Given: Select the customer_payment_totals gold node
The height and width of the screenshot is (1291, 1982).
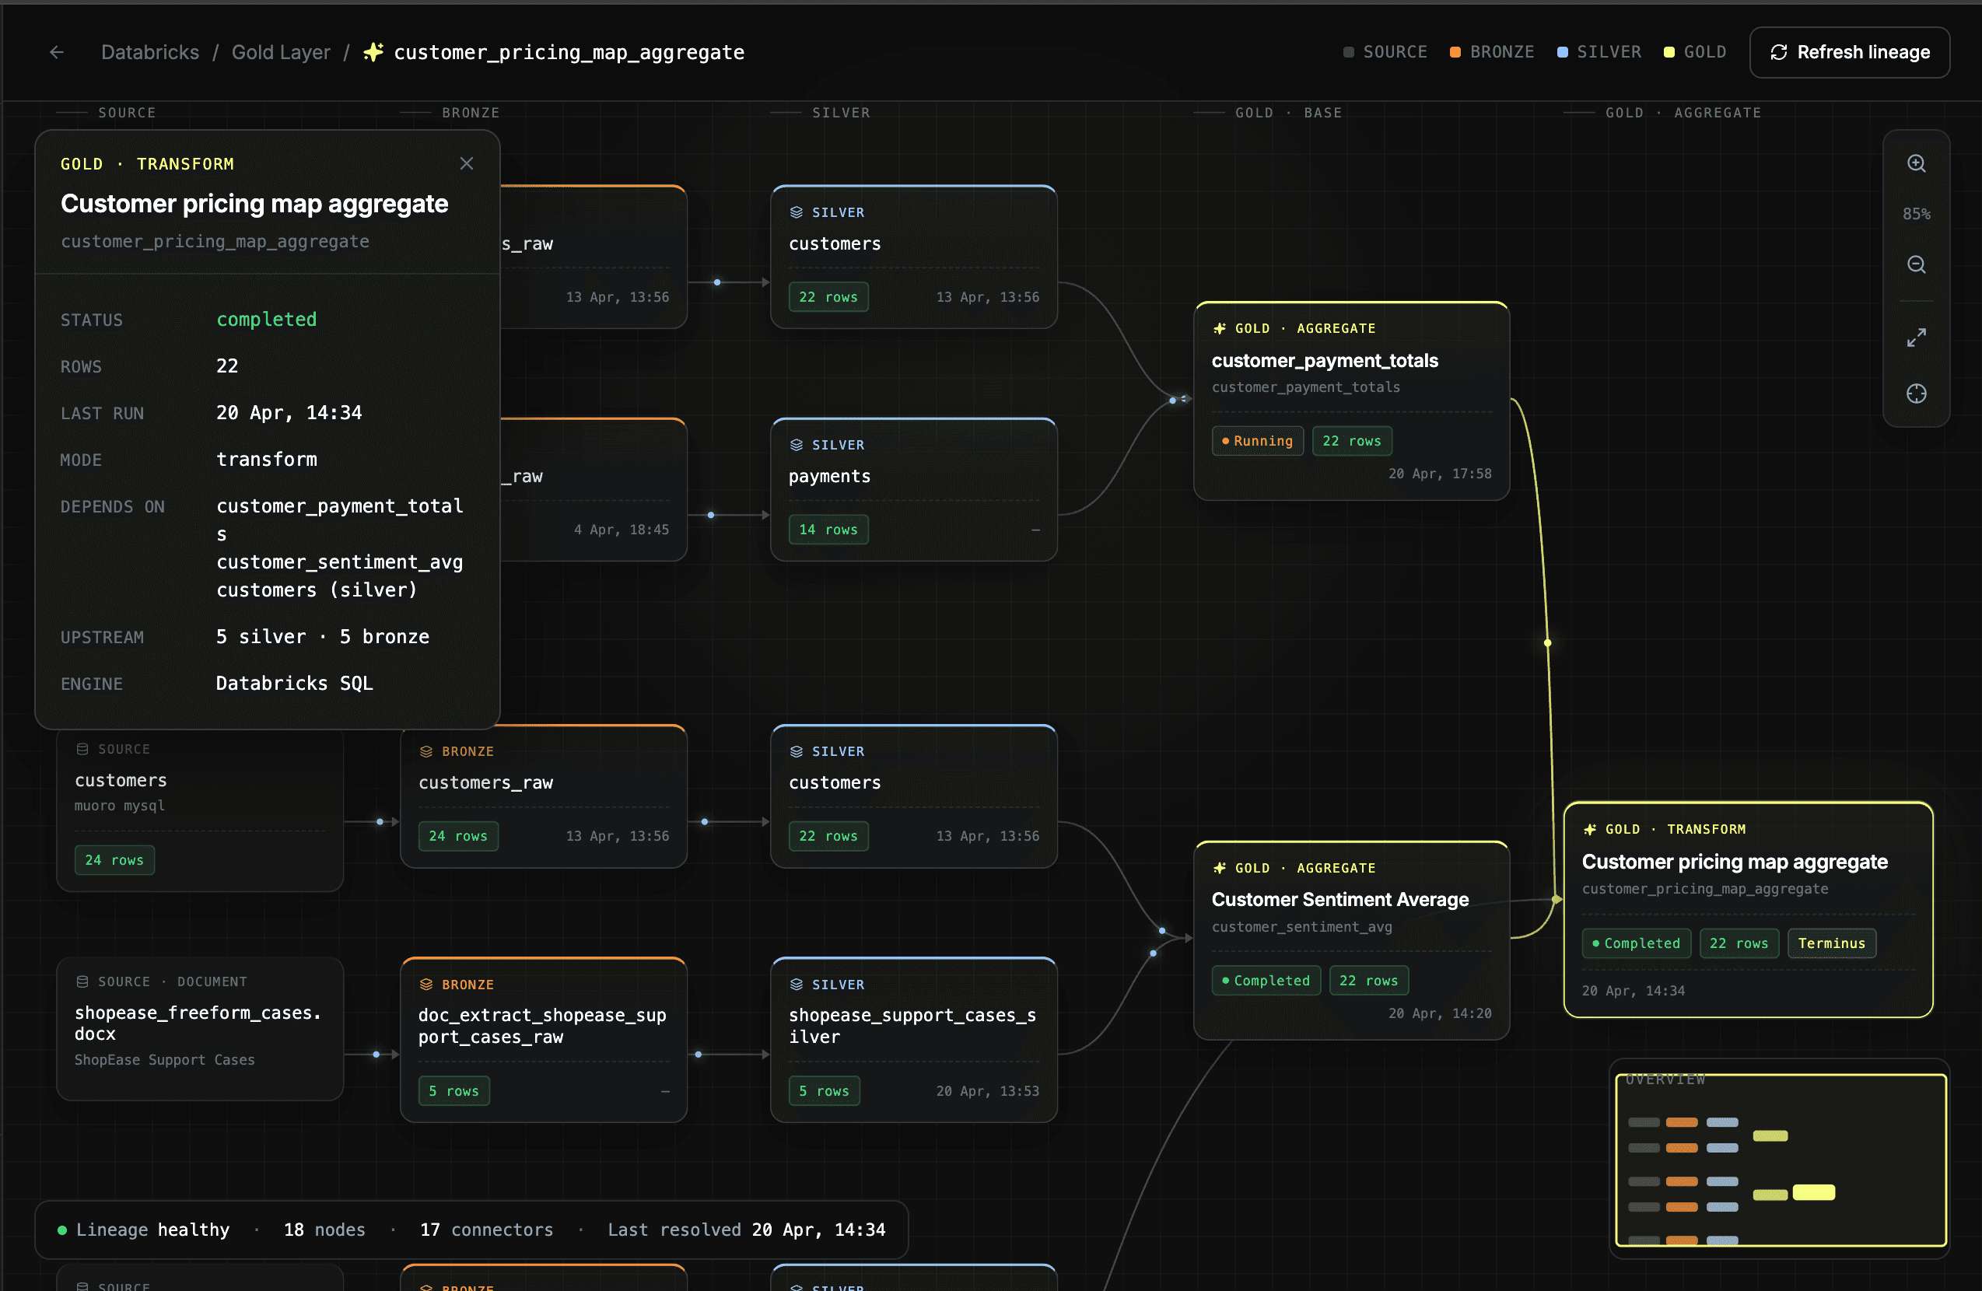Looking at the screenshot, I should (x=1350, y=401).
